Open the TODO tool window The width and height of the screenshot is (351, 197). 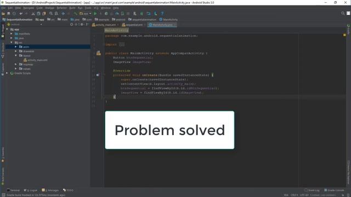click(x=68, y=190)
